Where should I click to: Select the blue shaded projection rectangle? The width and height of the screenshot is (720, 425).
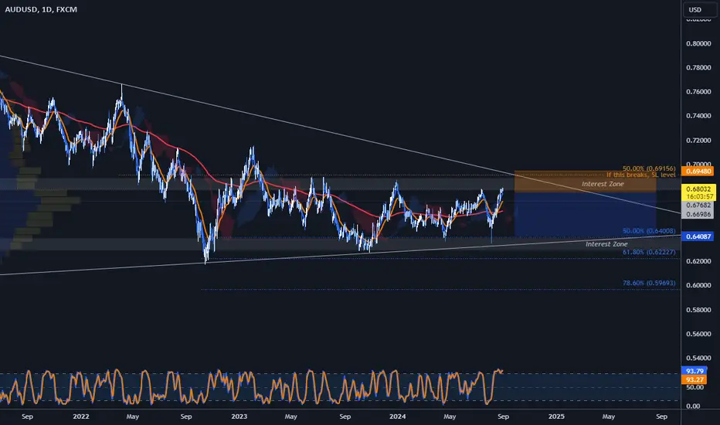click(585, 214)
